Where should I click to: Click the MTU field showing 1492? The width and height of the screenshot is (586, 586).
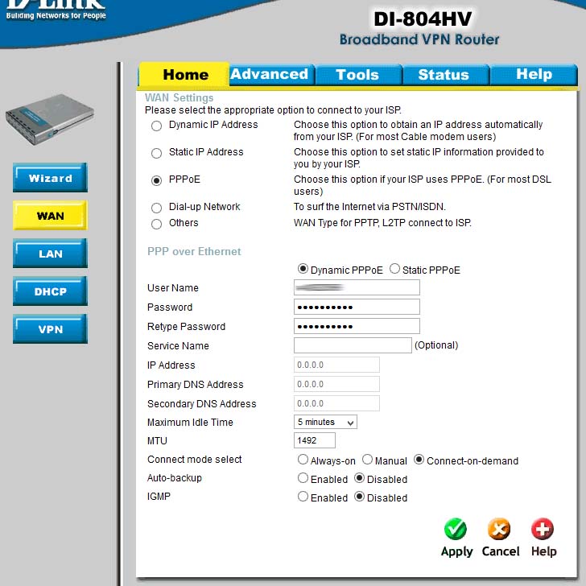(x=314, y=440)
